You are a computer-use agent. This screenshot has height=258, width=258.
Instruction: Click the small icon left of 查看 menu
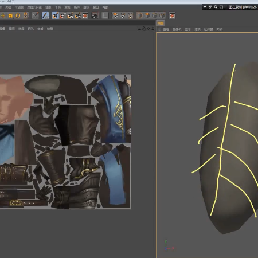click(x=159, y=29)
